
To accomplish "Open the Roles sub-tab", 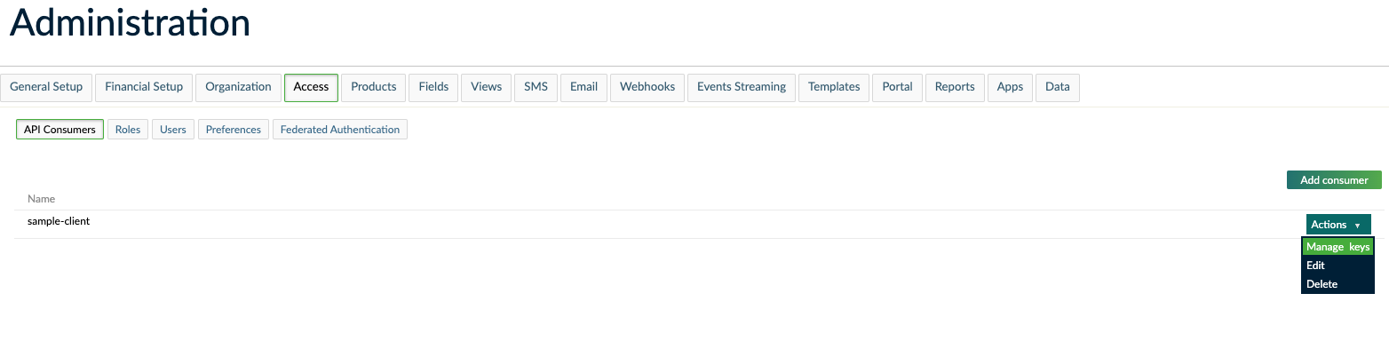I will [x=128, y=130].
